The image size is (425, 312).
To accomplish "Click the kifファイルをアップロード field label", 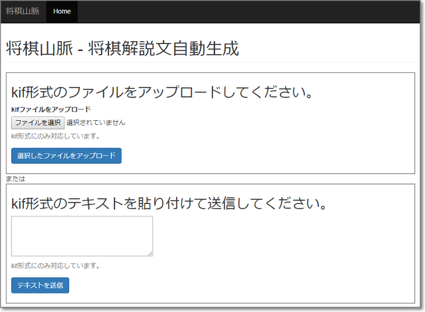I will click(x=51, y=110).
